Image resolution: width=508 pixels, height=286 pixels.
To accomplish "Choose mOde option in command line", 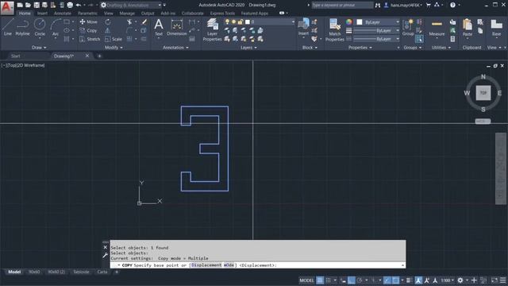I will (x=229, y=265).
